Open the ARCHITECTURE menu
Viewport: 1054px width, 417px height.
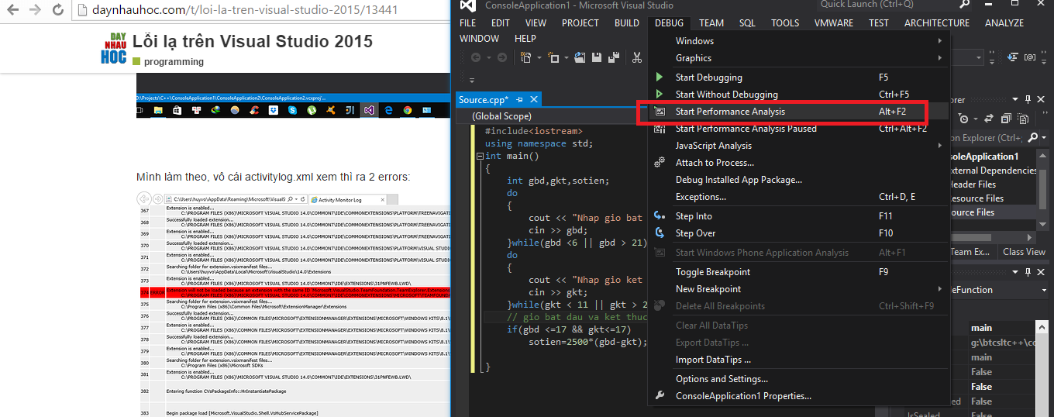pyautogui.click(x=937, y=23)
